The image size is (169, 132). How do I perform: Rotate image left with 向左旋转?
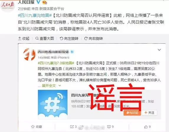(69, 38)
